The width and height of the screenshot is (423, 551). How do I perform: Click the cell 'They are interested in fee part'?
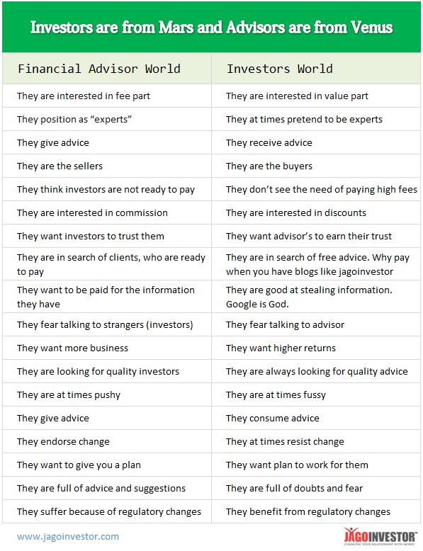(107, 96)
